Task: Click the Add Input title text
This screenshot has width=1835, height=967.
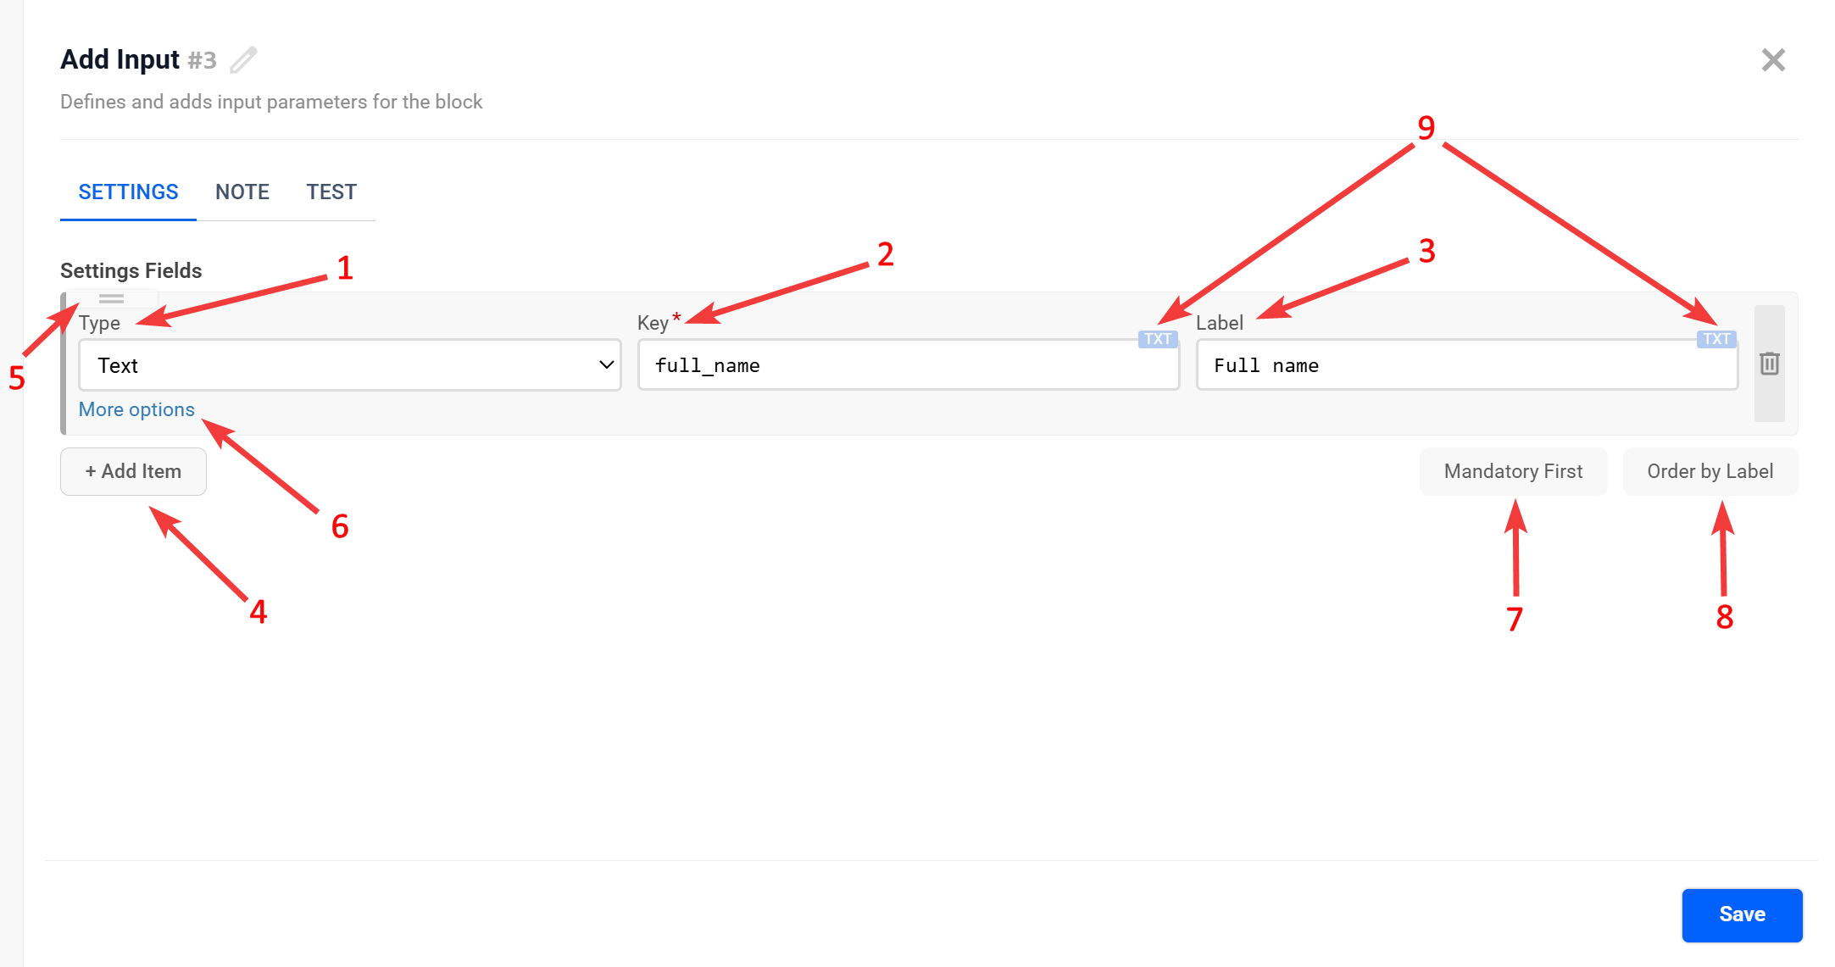Action: coord(120,60)
